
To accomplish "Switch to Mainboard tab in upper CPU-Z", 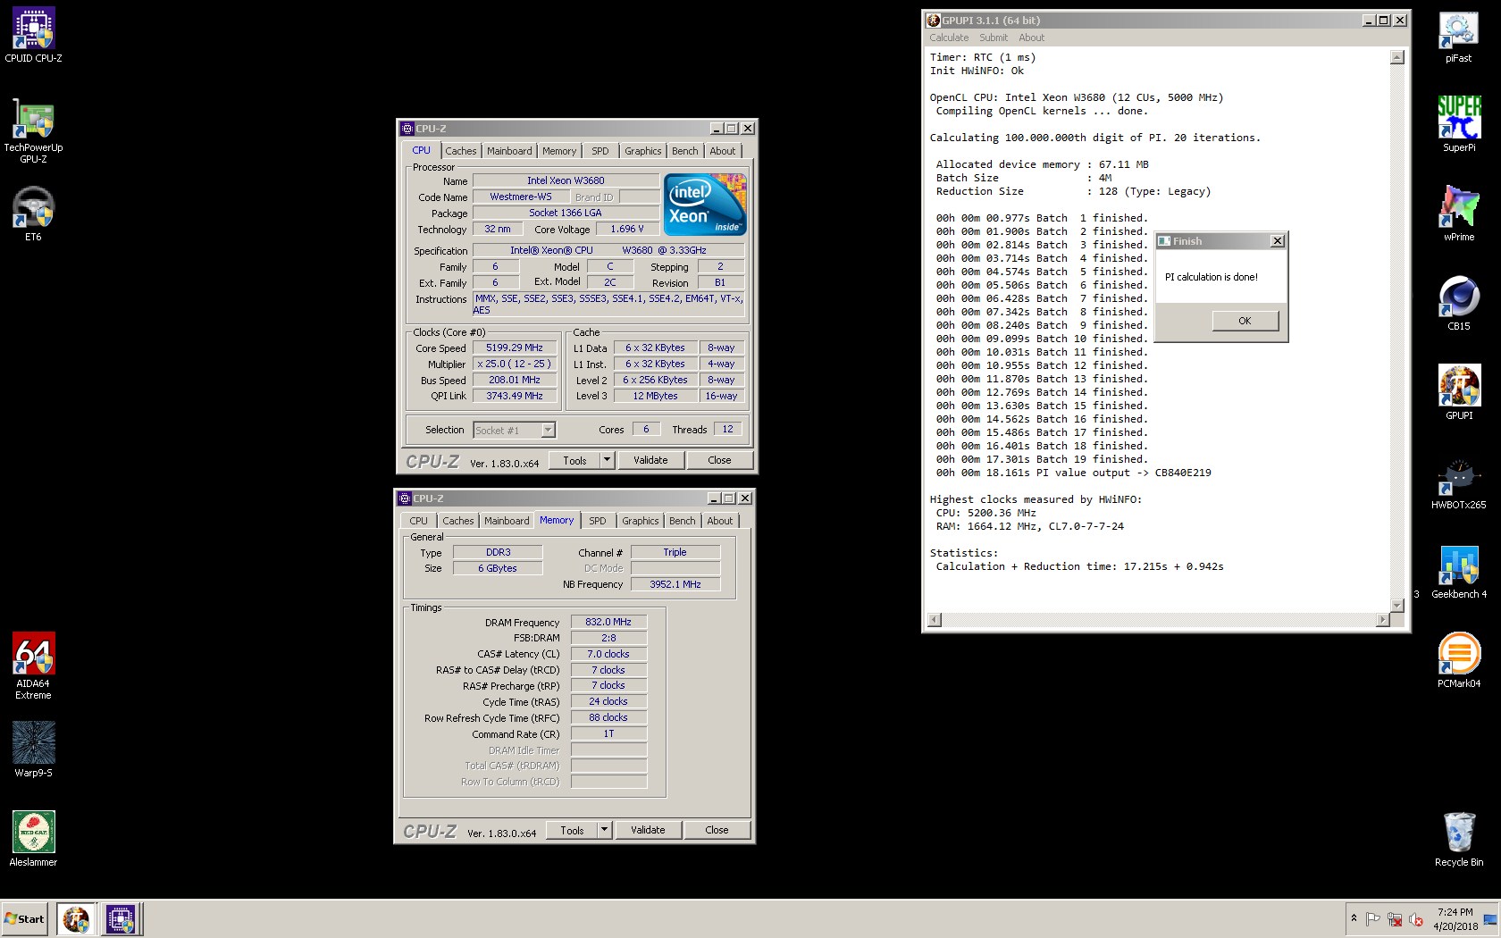I will pyautogui.click(x=509, y=151).
